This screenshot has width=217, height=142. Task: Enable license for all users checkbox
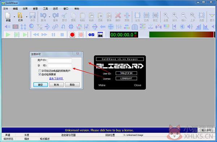point(40,71)
